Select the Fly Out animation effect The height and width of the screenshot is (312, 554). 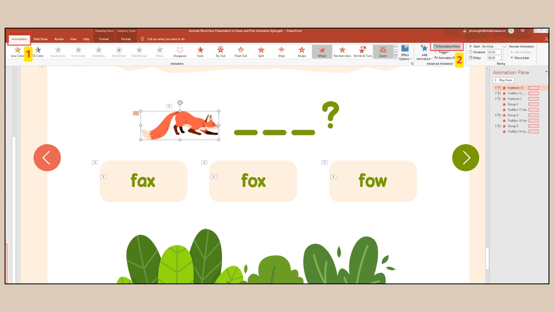220,51
